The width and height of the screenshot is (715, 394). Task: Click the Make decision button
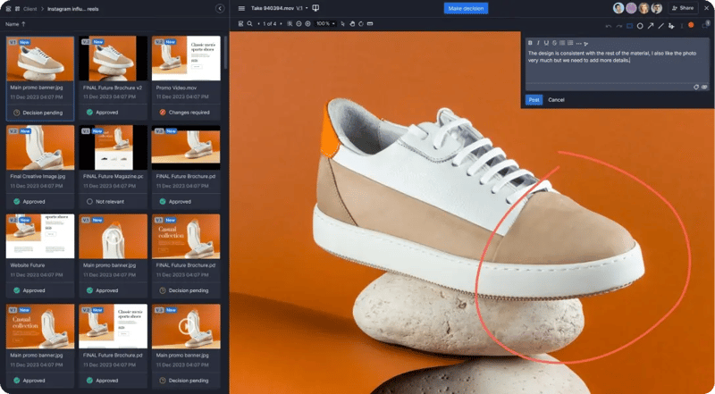(x=466, y=8)
